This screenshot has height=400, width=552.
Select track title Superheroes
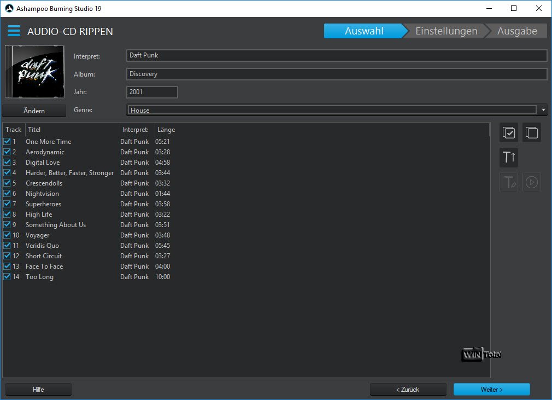point(43,204)
